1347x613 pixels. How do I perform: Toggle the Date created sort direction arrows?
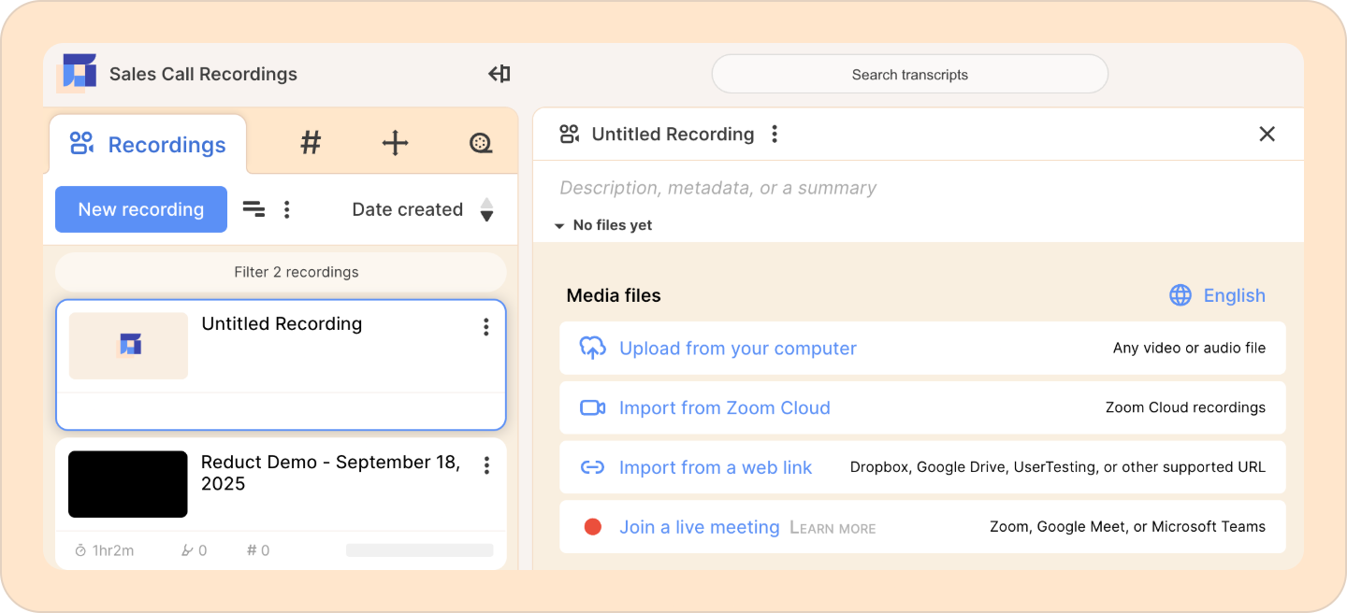click(x=486, y=209)
